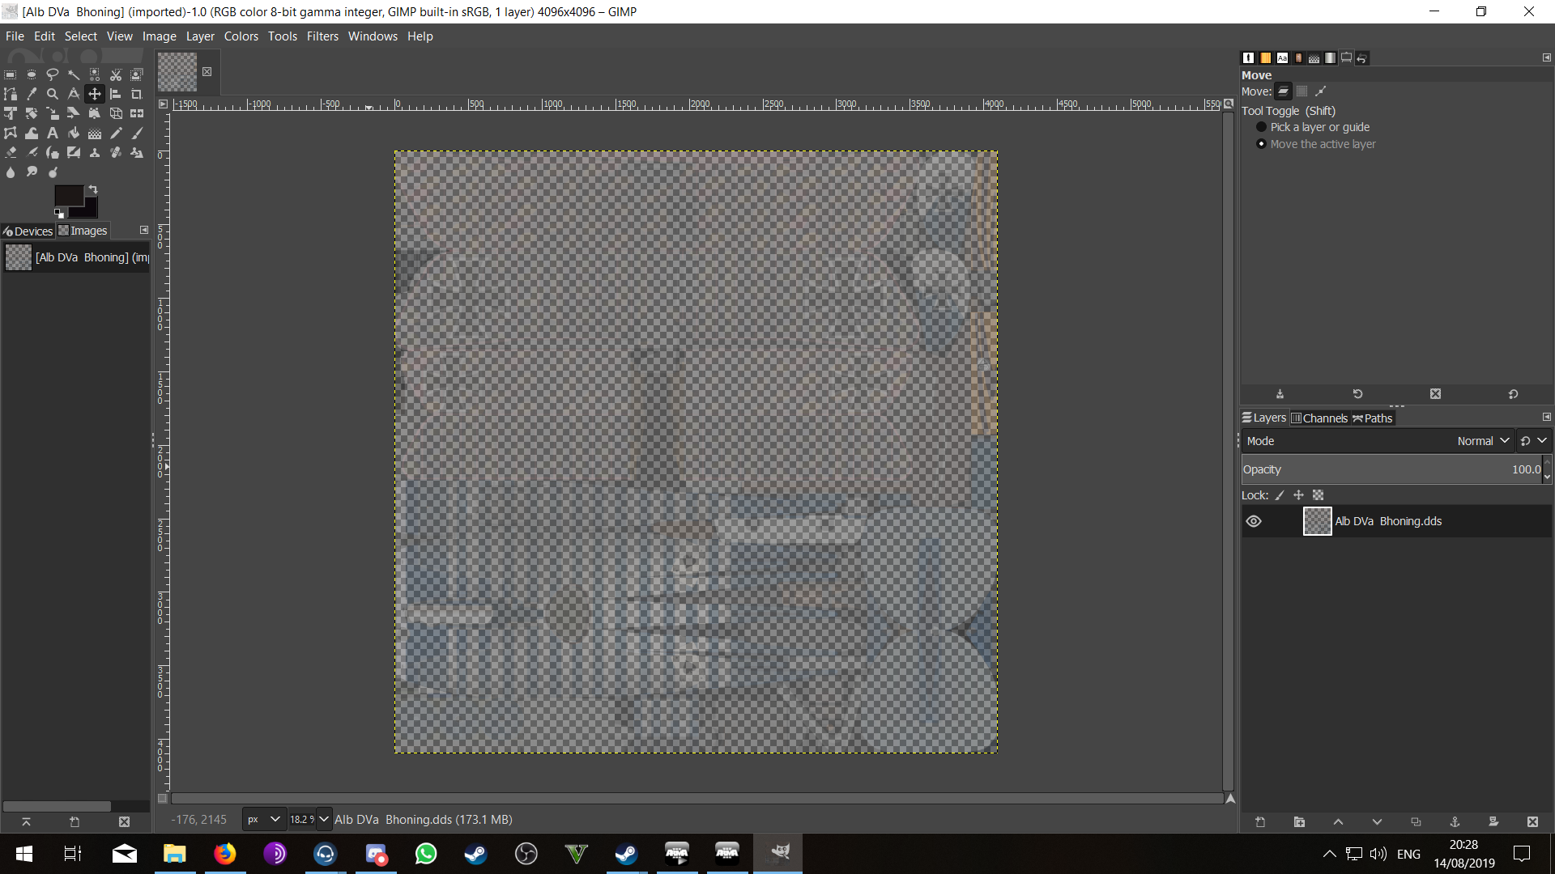The image size is (1555, 874).
Task: Select the Fuzzy Select magic wand tool
Action: click(74, 74)
